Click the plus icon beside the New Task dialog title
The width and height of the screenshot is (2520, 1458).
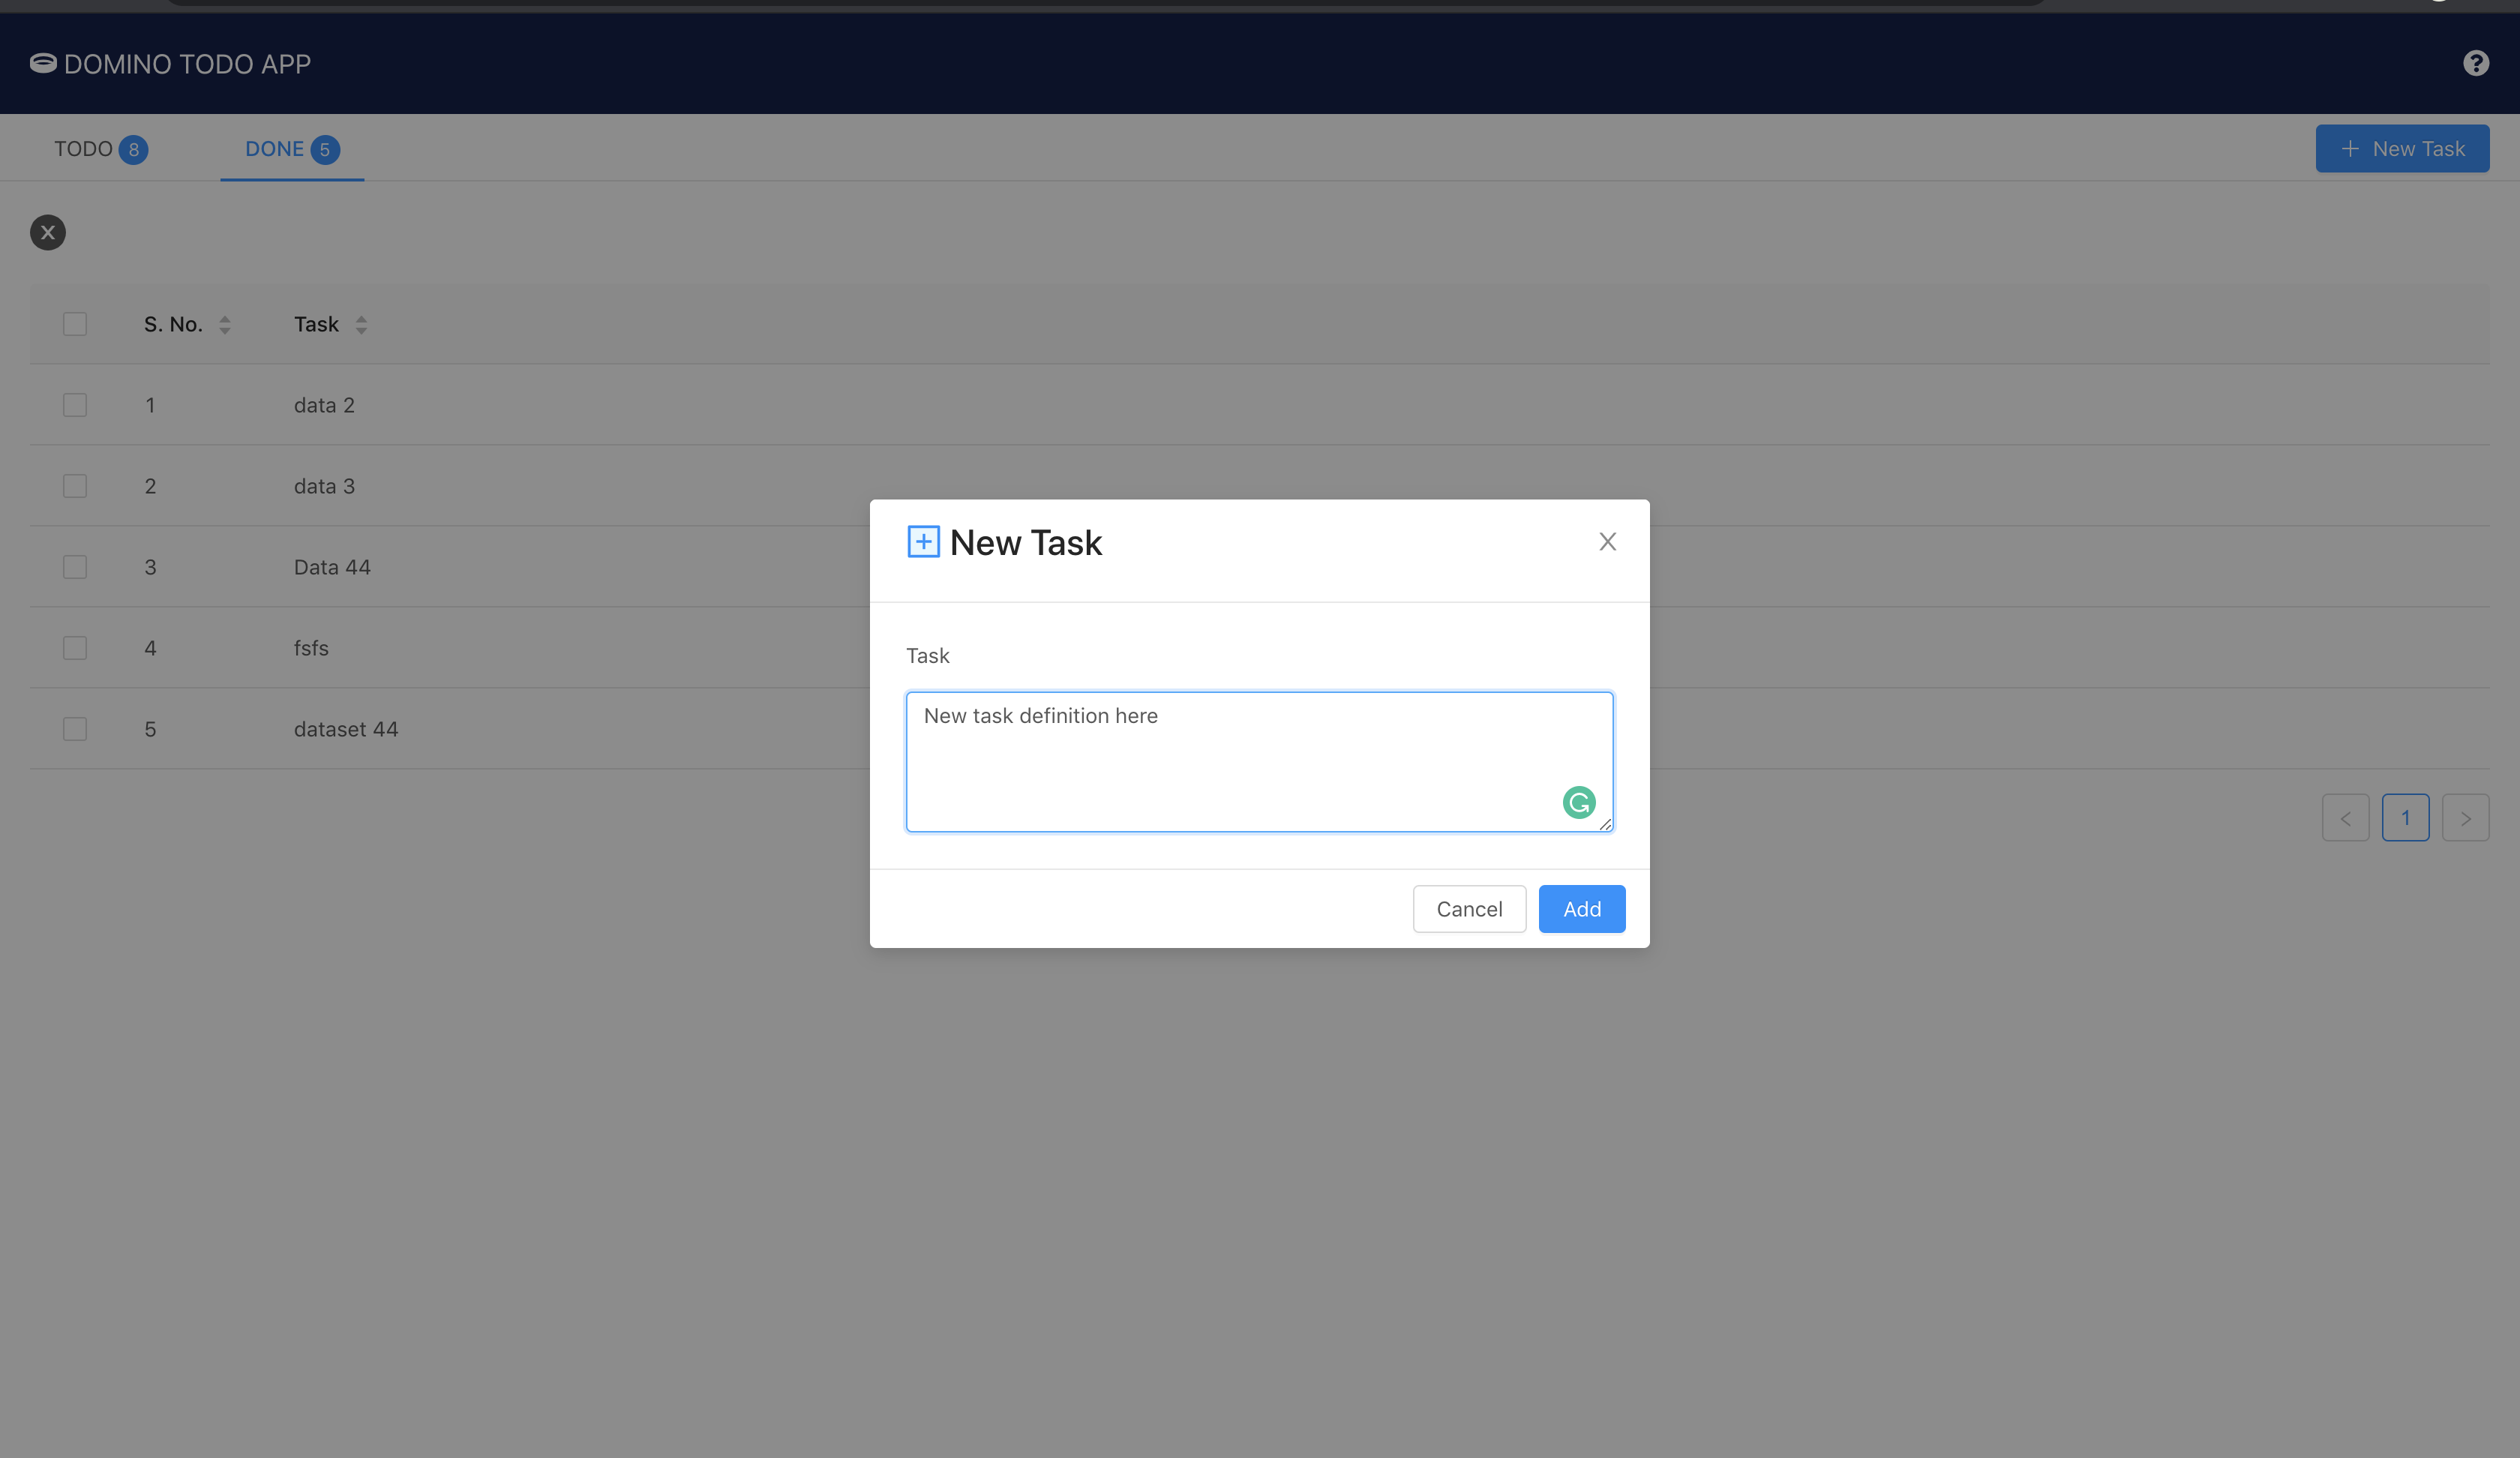pos(923,541)
